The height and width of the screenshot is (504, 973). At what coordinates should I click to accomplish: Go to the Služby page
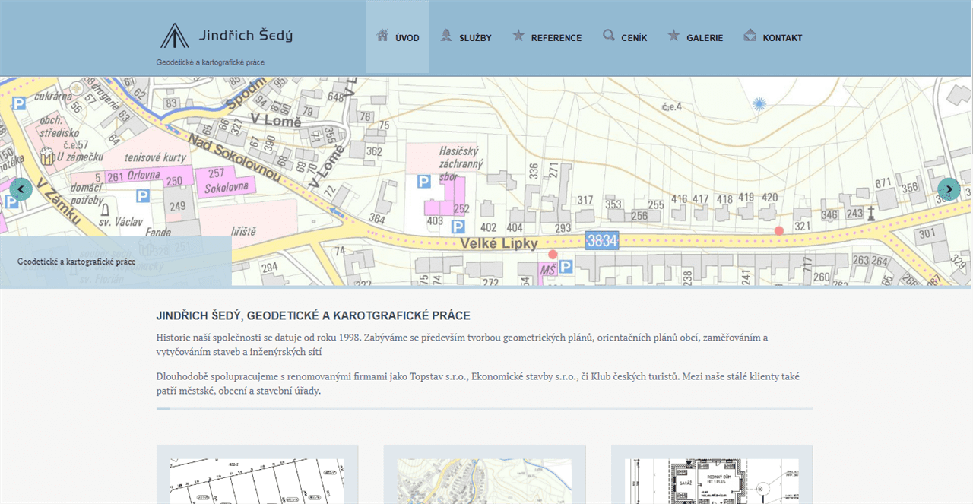click(466, 36)
